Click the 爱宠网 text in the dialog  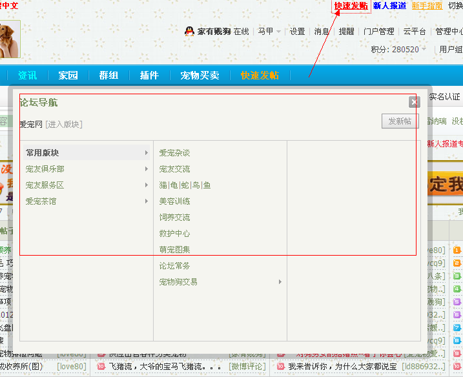(x=31, y=125)
